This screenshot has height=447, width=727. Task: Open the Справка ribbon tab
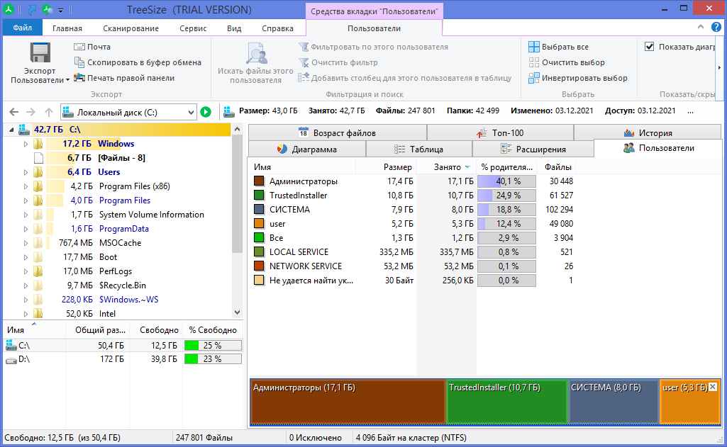click(x=278, y=28)
